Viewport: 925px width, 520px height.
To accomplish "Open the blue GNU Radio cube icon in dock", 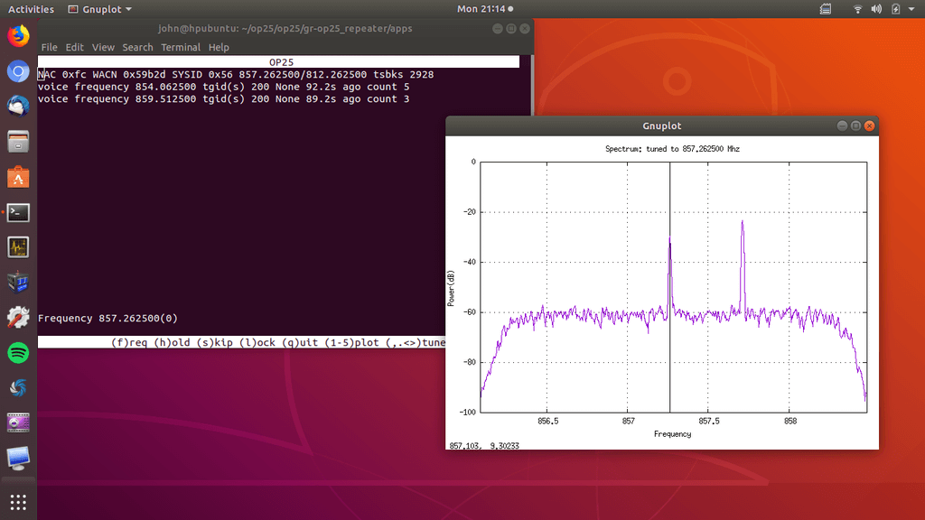I will [x=18, y=282].
